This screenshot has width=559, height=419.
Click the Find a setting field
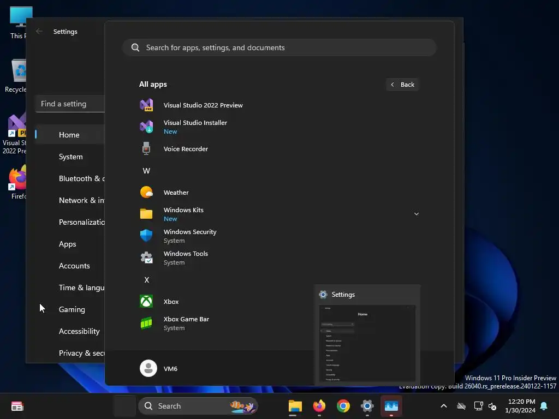[x=70, y=104]
